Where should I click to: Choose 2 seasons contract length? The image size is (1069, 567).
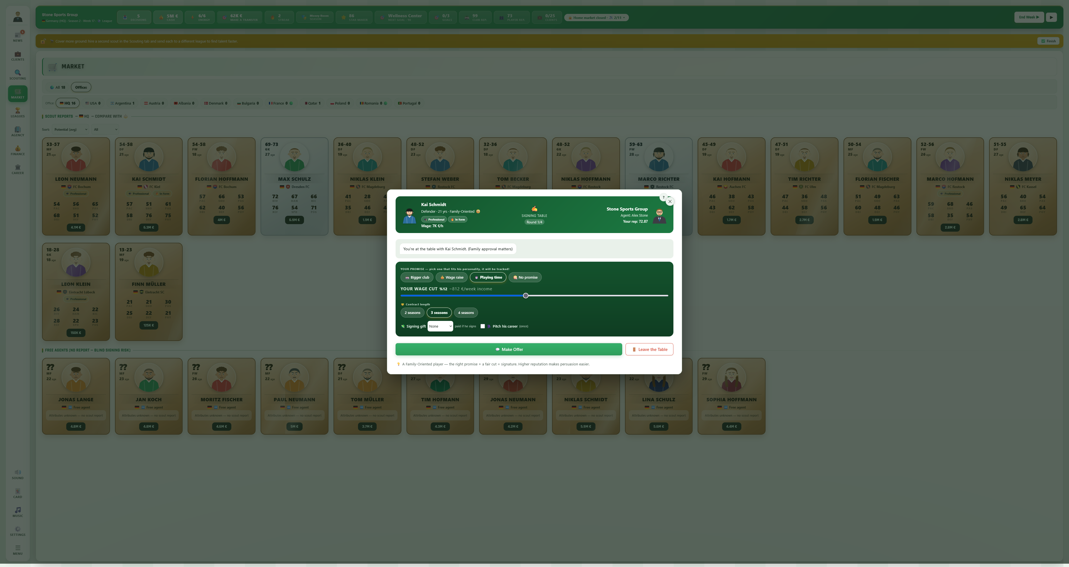coord(413,313)
